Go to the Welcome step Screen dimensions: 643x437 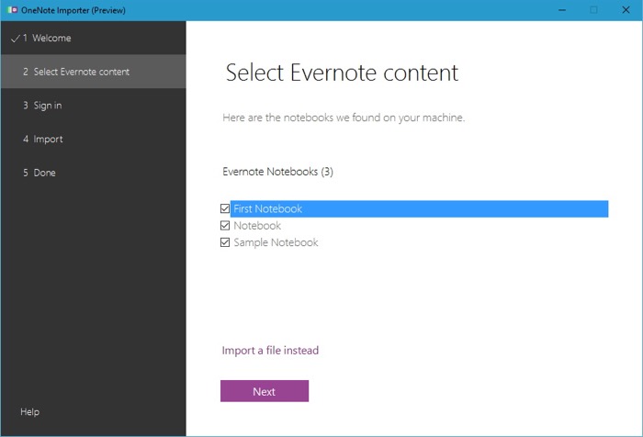51,39
